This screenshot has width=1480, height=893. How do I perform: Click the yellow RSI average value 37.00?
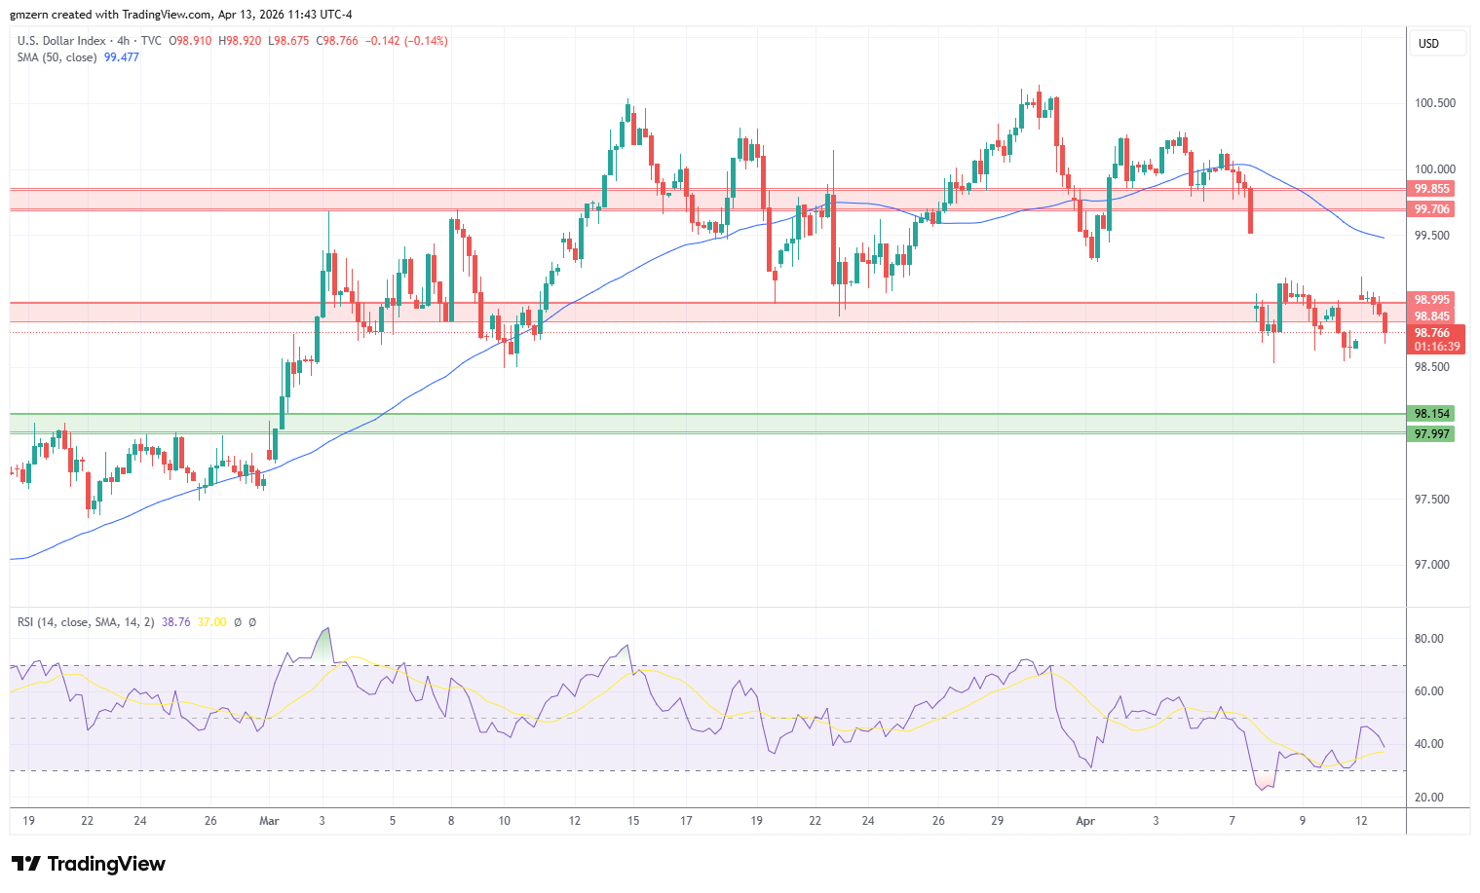click(212, 621)
